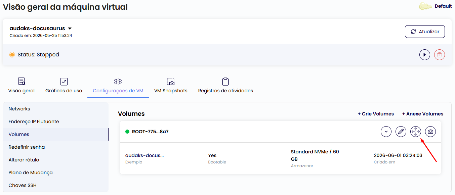
Task: Open Chaves SSH in the sidebar
Action: point(55,185)
